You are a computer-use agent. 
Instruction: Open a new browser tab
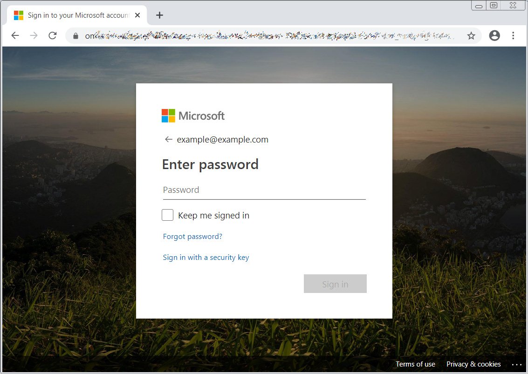pos(159,15)
